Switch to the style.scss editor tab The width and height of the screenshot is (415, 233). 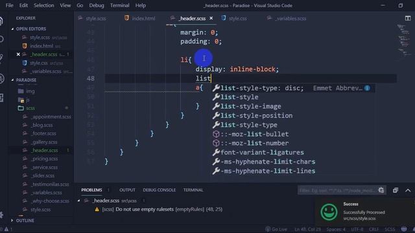click(x=95, y=19)
